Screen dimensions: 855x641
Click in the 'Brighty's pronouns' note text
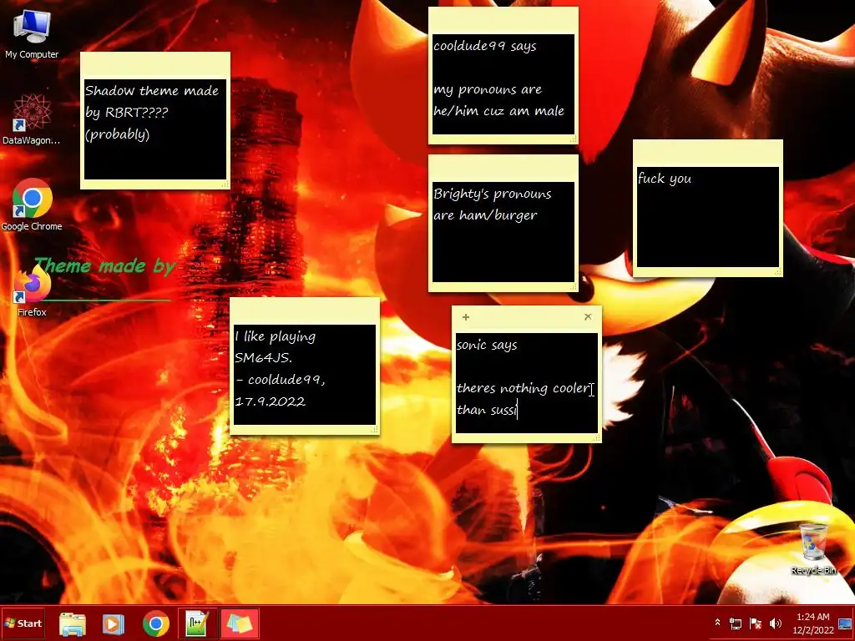503,232
